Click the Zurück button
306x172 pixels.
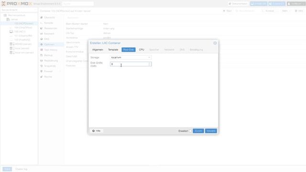tap(198, 131)
